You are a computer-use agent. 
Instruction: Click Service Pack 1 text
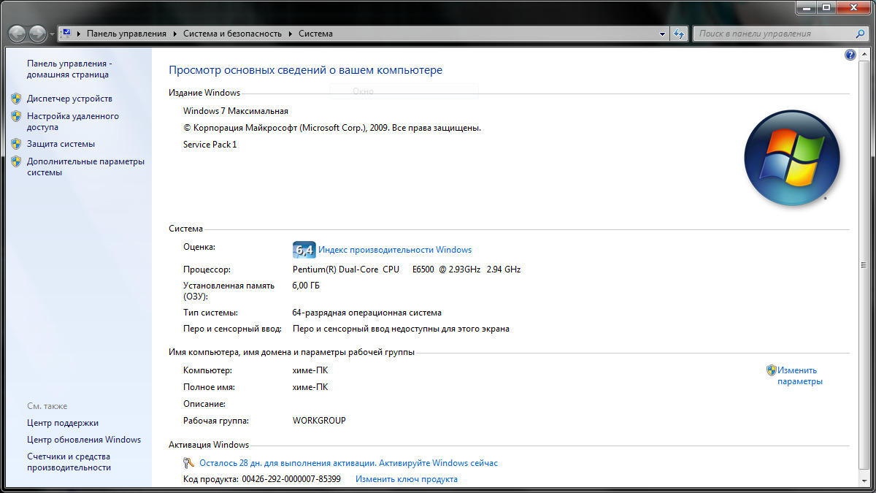point(210,145)
